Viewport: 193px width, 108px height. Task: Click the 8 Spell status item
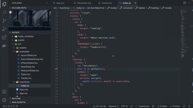(x=162, y=106)
